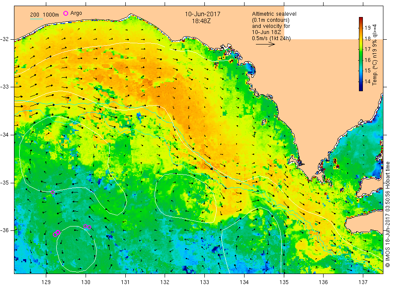Click the 19 tick on temperature scale
Image resolution: width=393 pixels, height=288 pixels.
click(x=367, y=28)
